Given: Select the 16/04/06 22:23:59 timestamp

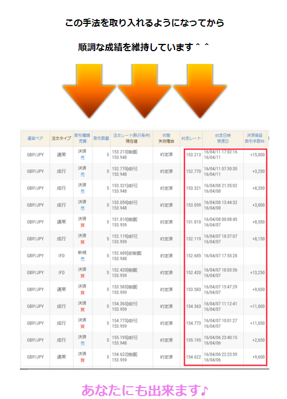Looking at the screenshot, I should coord(221,354).
